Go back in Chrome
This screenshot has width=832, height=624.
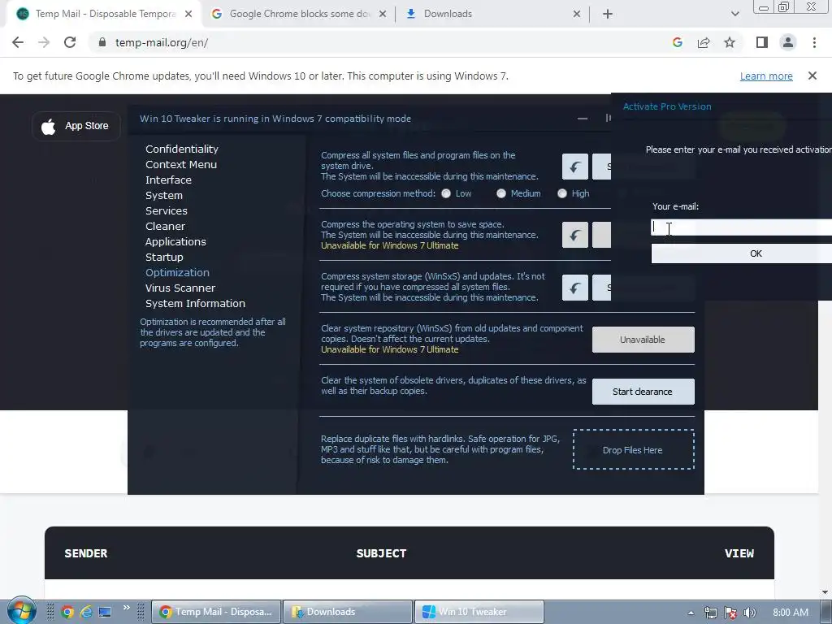(18, 42)
